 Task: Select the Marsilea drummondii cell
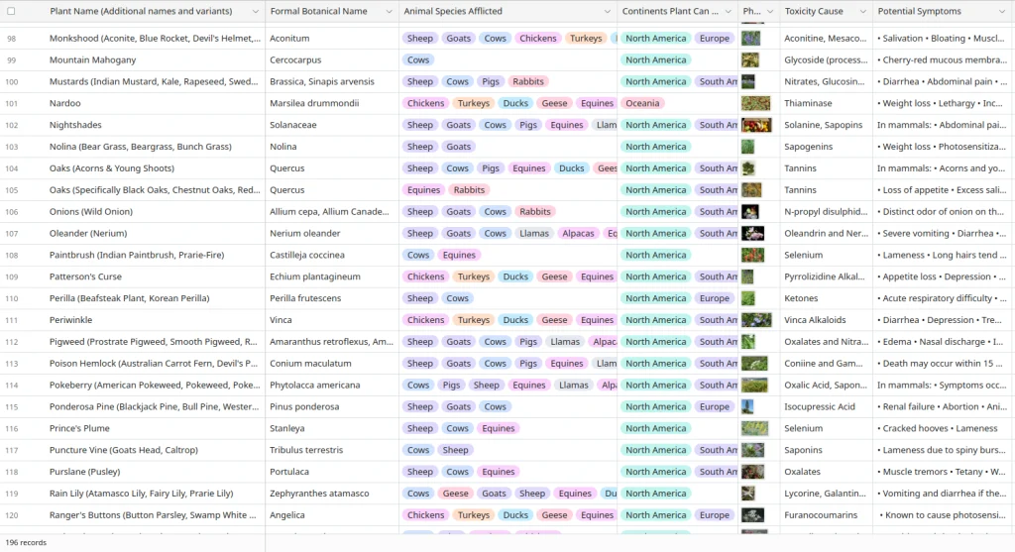click(332, 103)
